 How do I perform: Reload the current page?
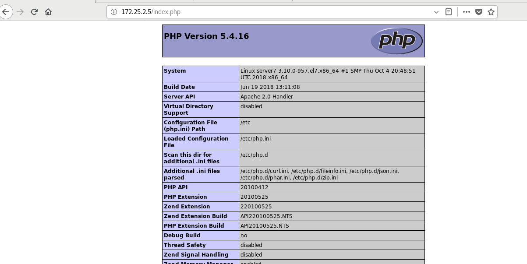34,12
